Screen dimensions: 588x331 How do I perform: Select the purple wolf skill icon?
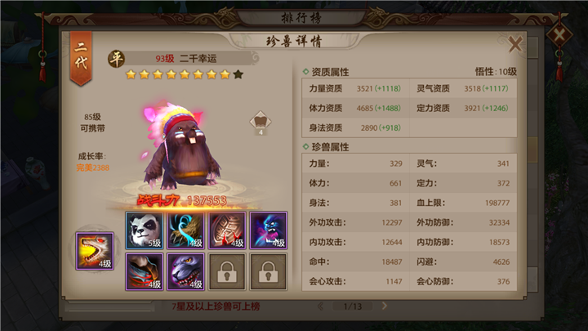[185, 271]
